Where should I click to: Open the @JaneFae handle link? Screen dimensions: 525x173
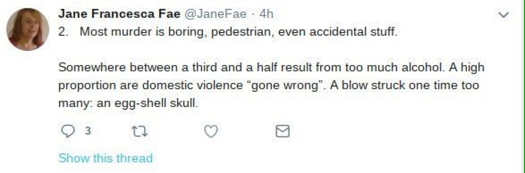(x=215, y=14)
